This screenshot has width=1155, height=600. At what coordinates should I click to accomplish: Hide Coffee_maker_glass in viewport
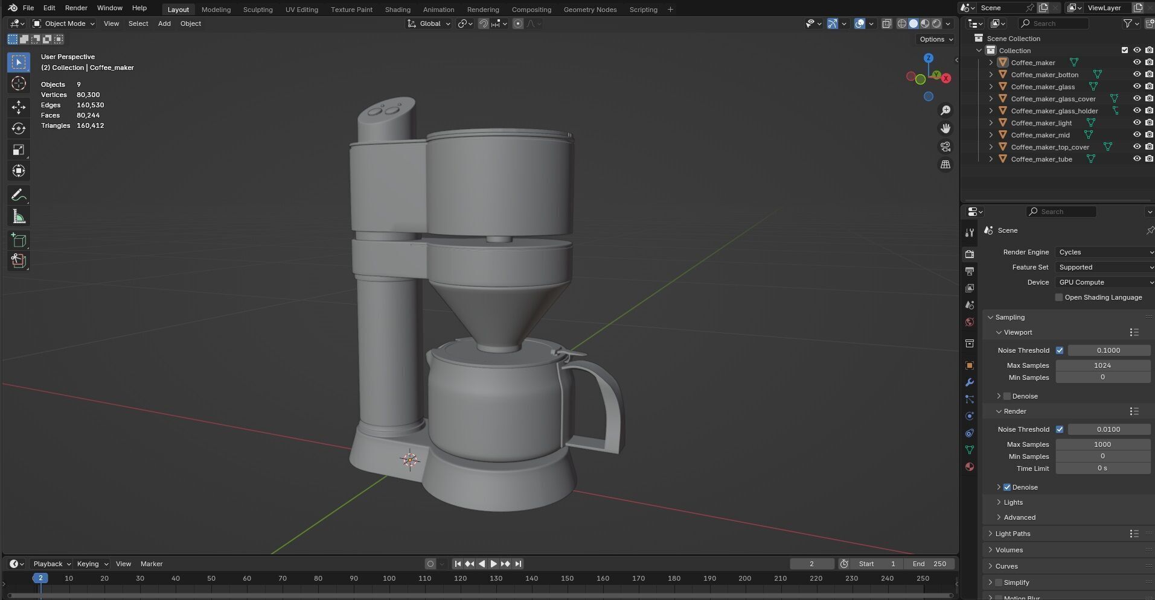tap(1137, 86)
